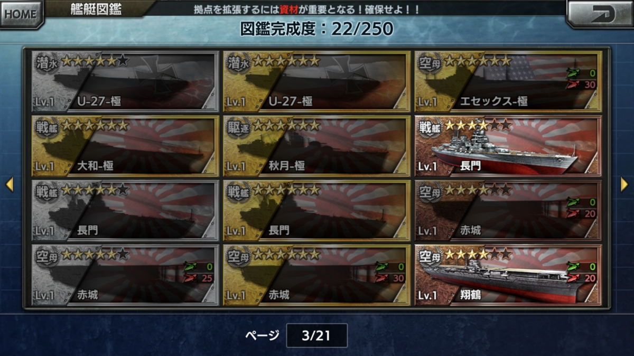634x356 pixels.
Task: Click the back arrow button
Action: [x=599, y=14]
